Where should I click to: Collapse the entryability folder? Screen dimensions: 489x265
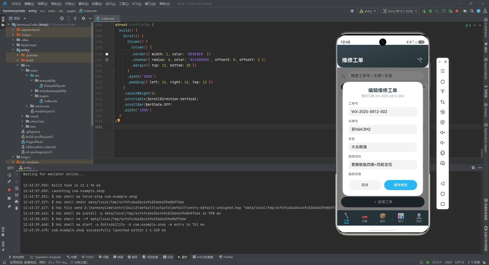tap(31, 81)
